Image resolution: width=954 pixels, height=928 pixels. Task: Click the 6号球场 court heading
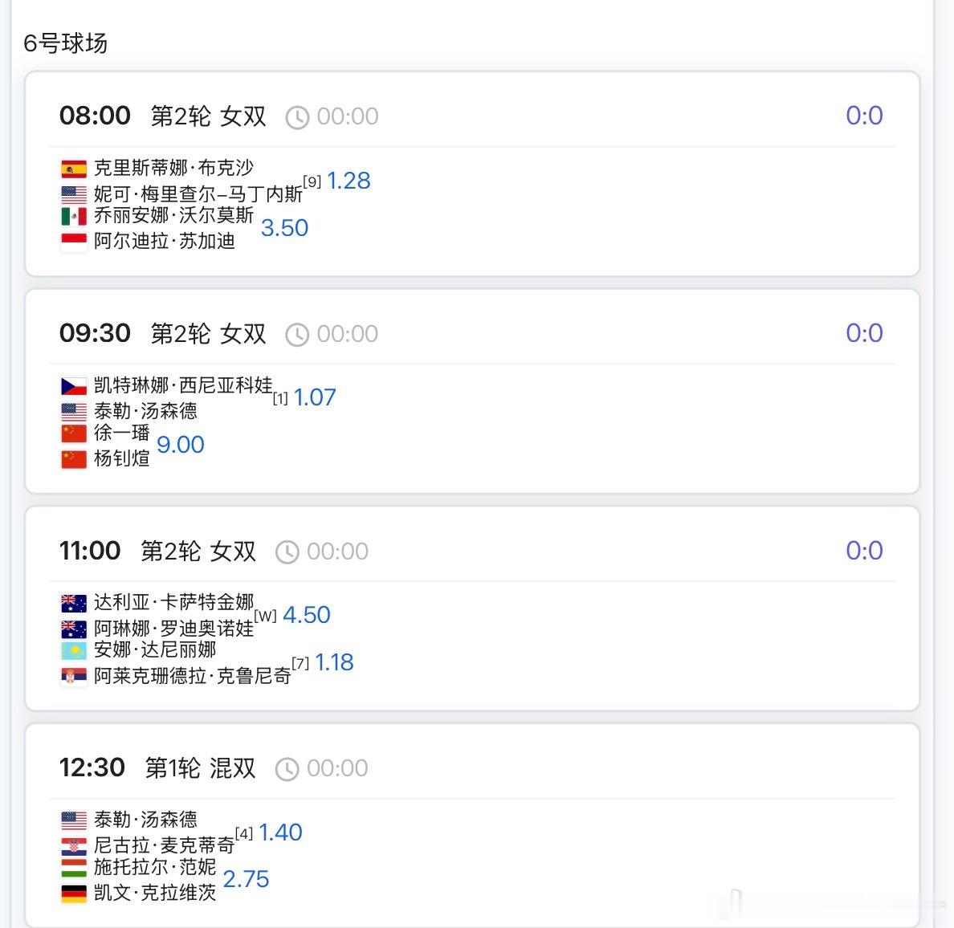tap(65, 43)
